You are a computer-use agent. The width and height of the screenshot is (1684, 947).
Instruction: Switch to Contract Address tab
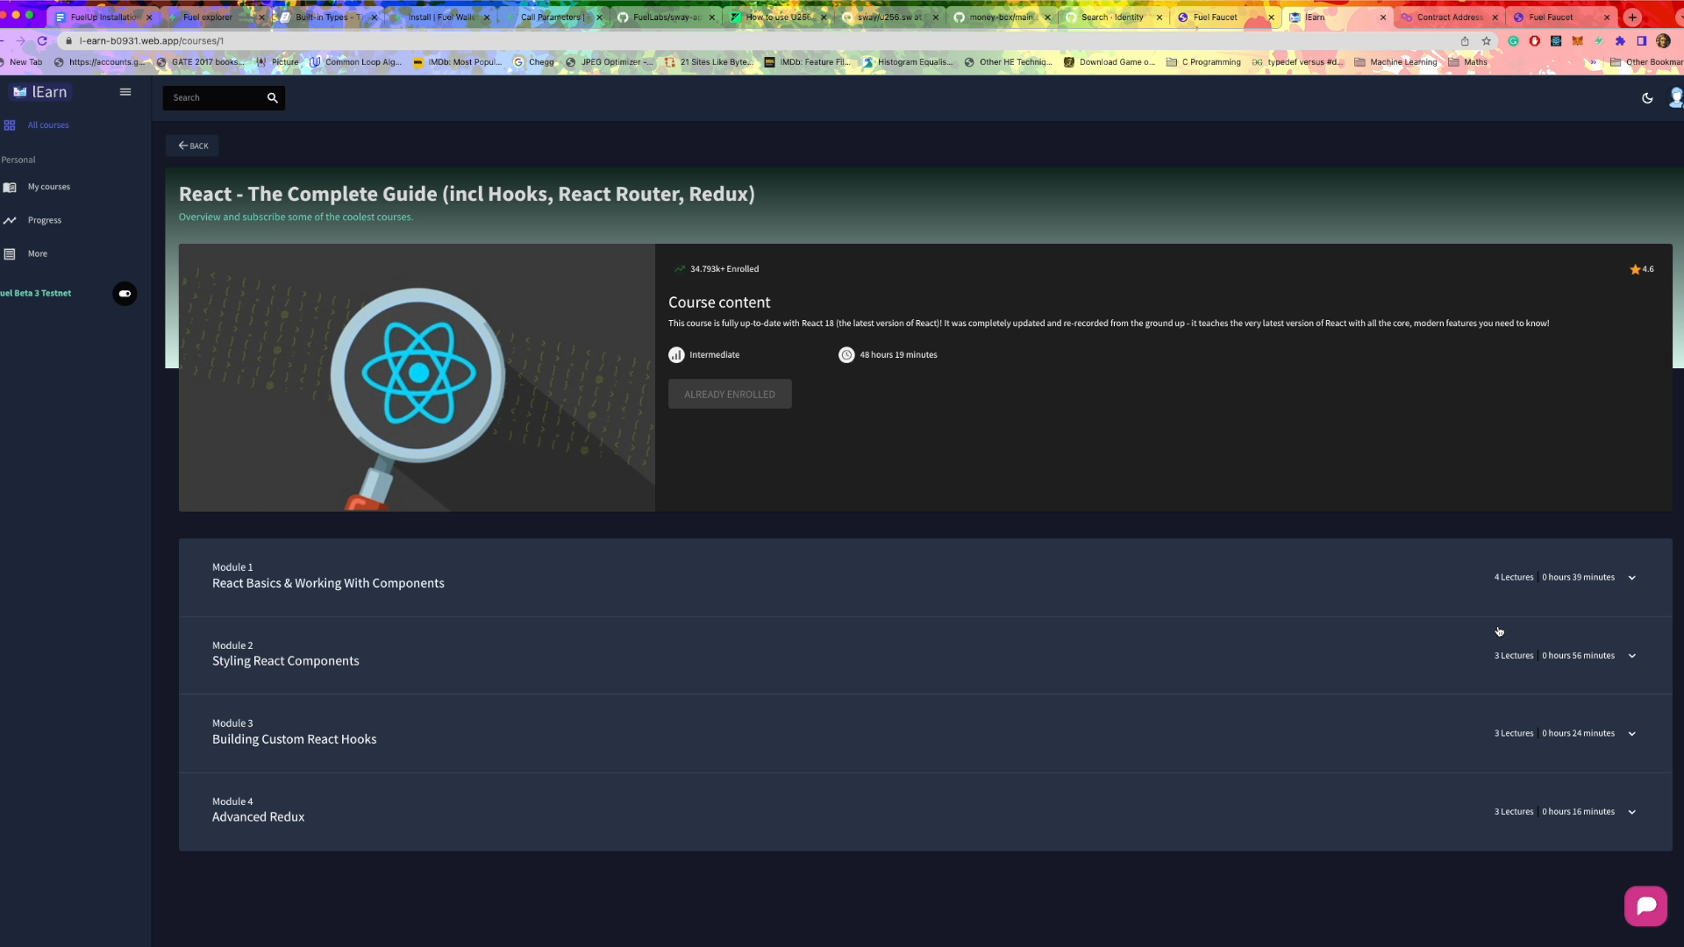[1450, 18]
